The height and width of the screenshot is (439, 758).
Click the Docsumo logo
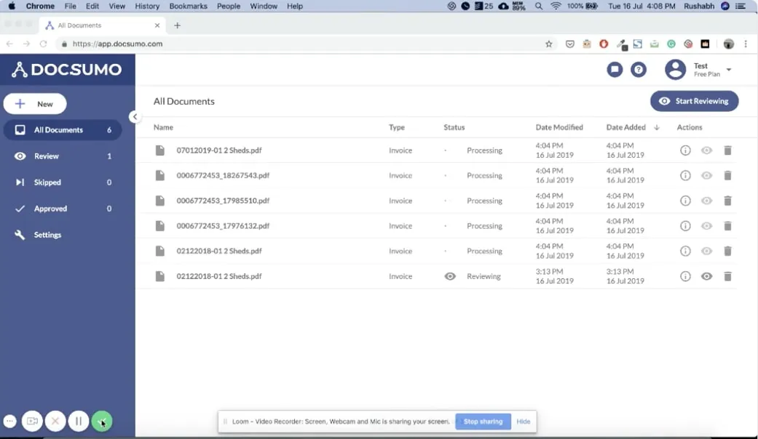pyautogui.click(x=67, y=70)
